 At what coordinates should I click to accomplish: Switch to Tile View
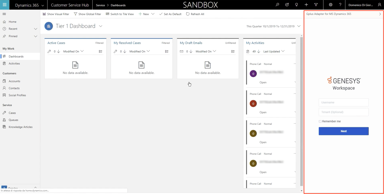[x=120, y=14]
